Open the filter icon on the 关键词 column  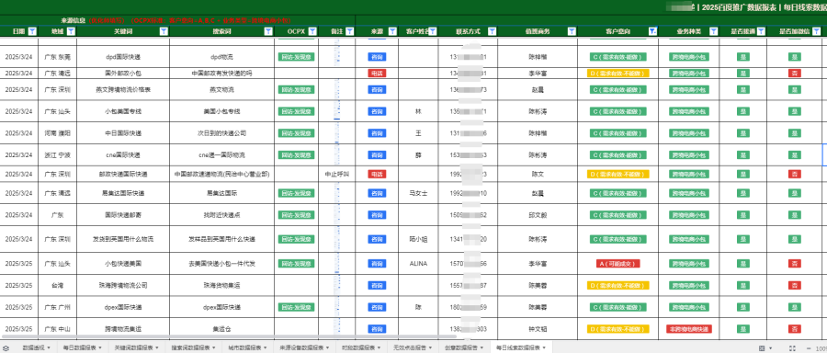pyautogui.click(x=164, y=31)
